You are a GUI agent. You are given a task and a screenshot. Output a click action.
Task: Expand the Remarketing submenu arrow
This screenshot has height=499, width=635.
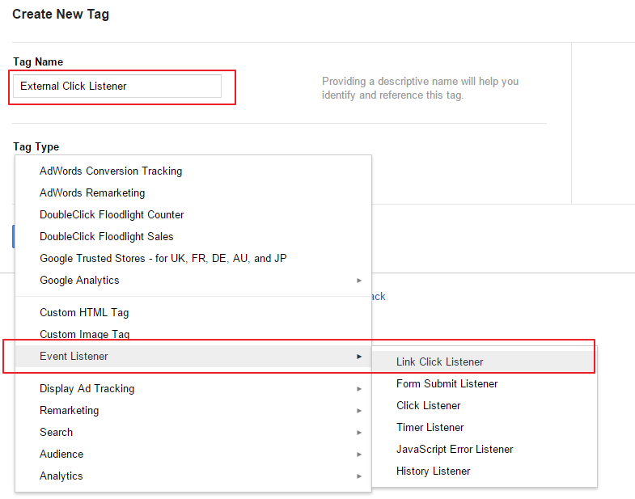point(359,411)
